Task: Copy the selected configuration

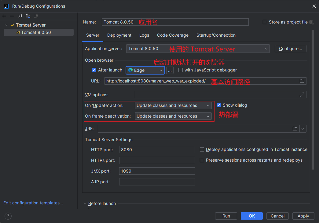Action: click(20, 16)
